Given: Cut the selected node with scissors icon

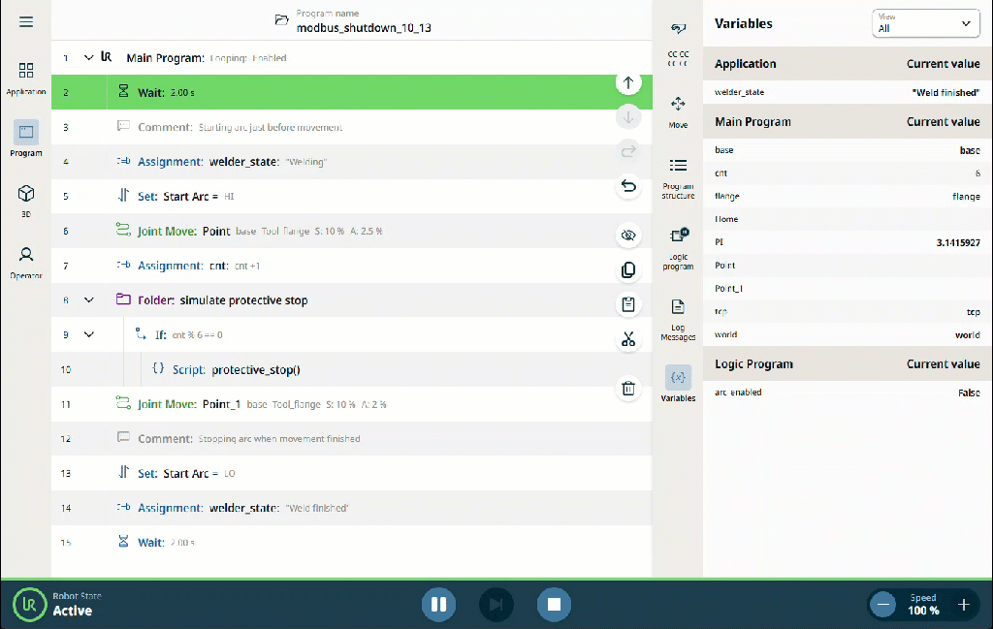Looking at the screenshot, I should (x=628, y=340).
